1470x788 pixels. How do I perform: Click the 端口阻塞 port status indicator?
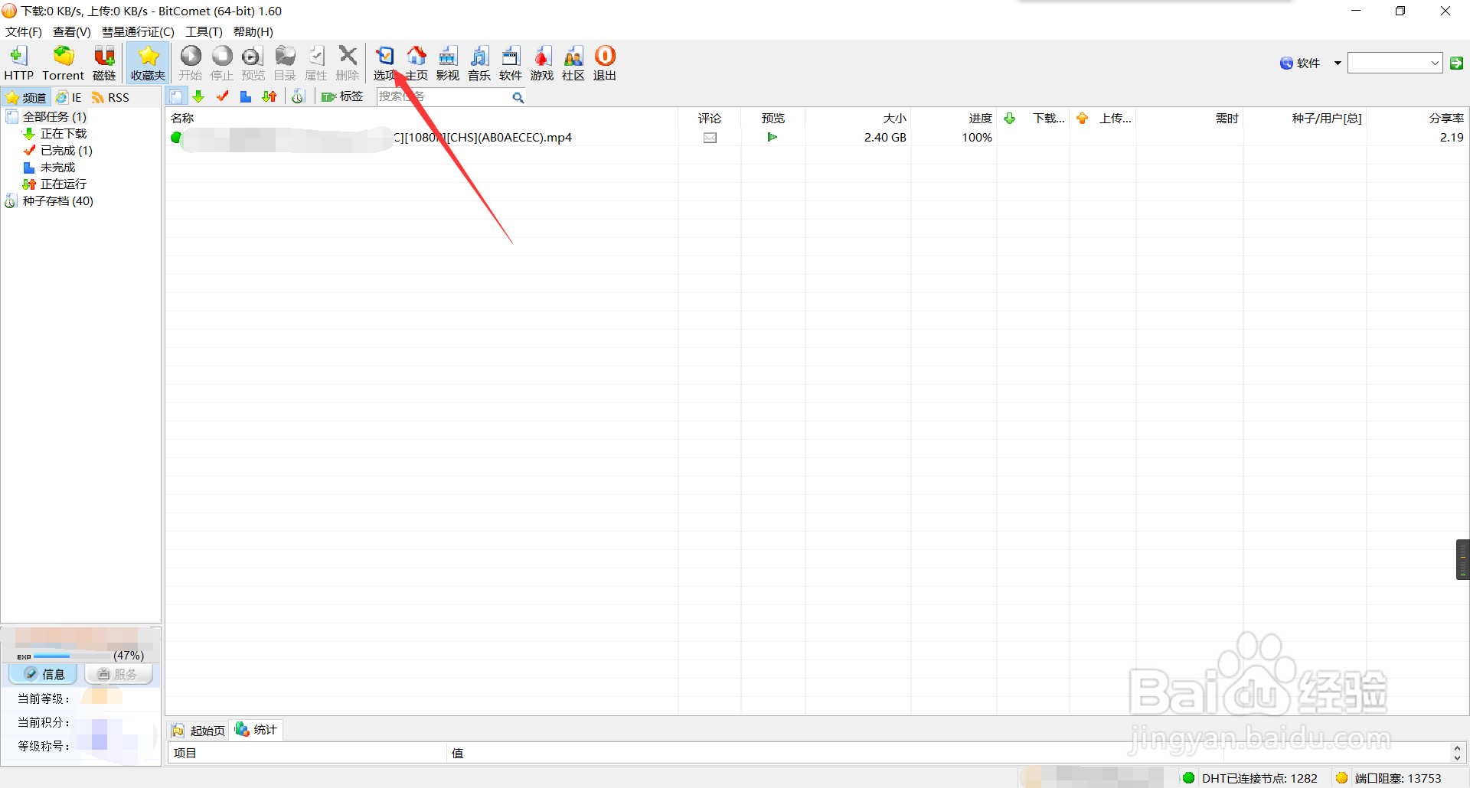(1389, 778)
